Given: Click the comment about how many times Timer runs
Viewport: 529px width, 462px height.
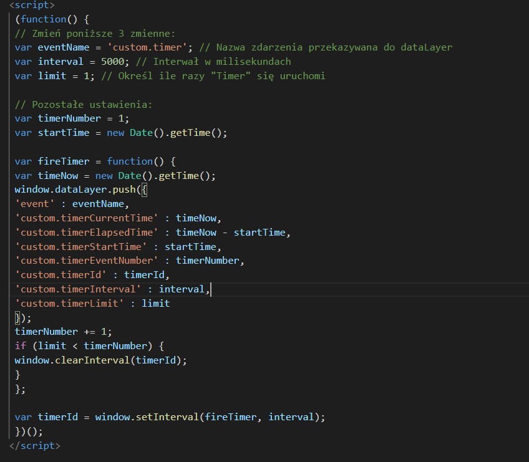Looking at the screenshot, I should pos(213,76).
